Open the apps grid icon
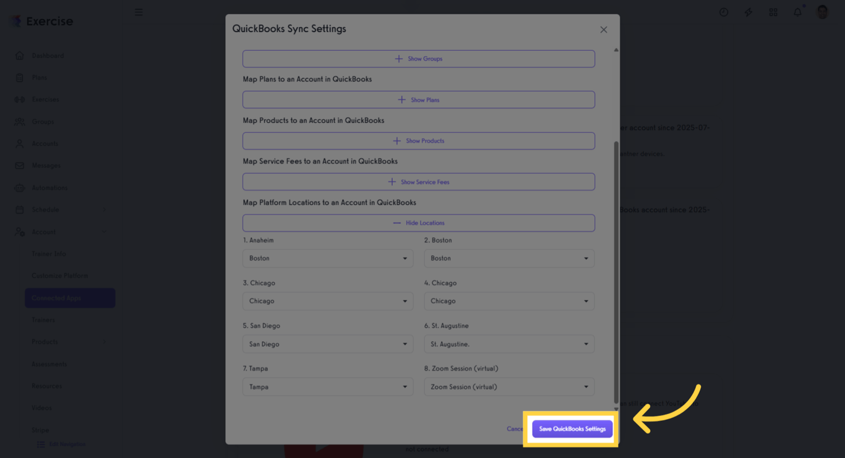 tap(773, 12)
